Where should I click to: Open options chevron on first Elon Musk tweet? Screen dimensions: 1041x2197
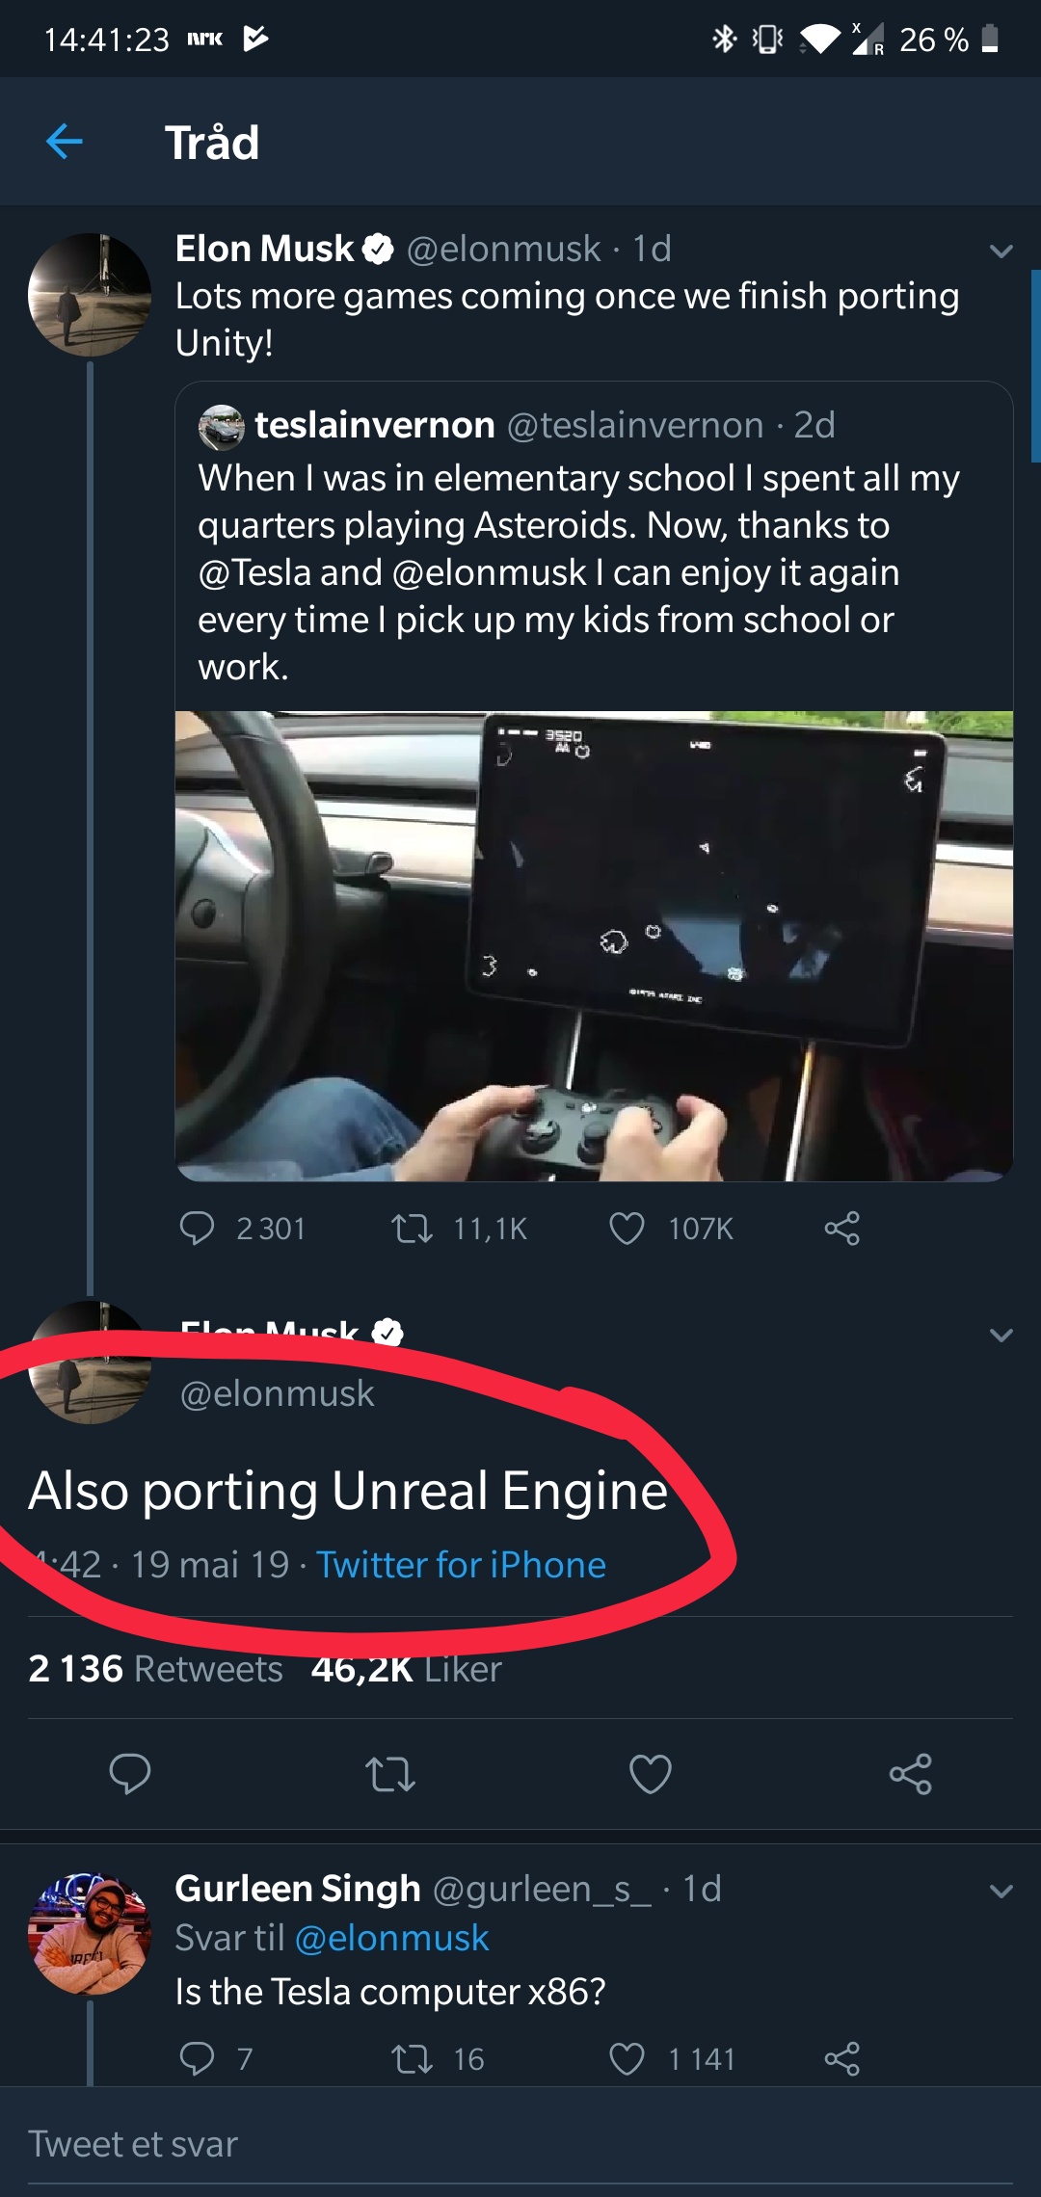1001,251
